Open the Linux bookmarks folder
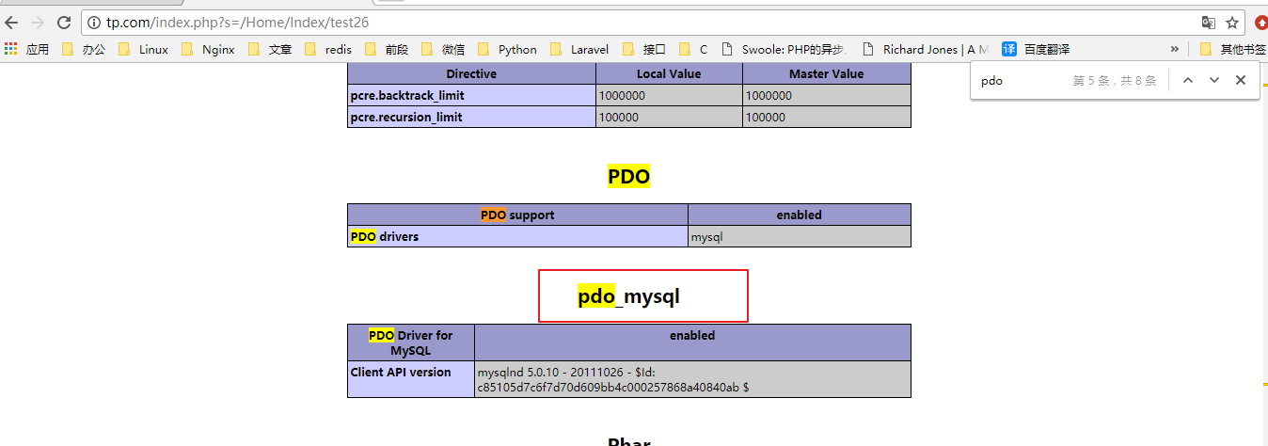 145,50
